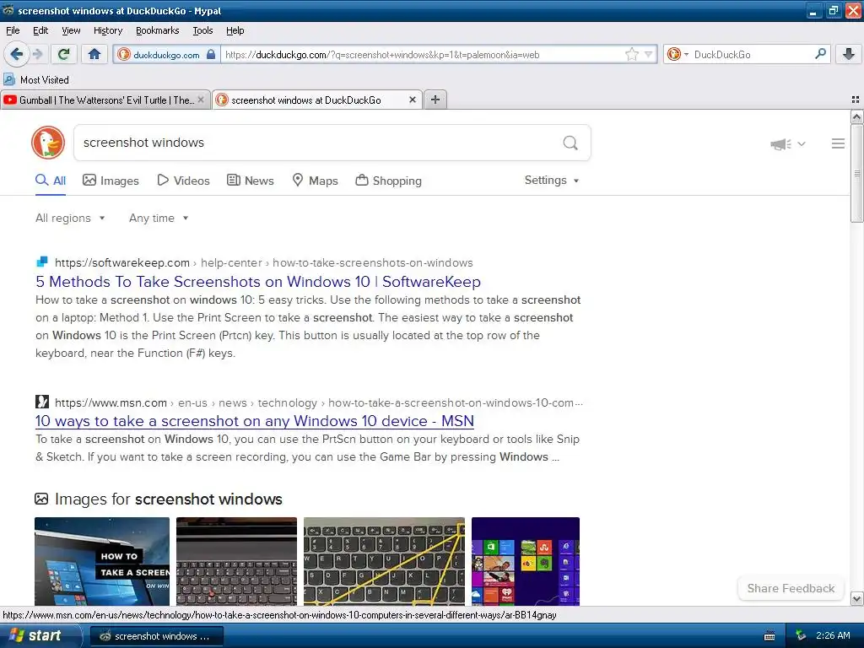Switch to the Gumball YouTube tab
864x648 pixels.
pos(100,100)
